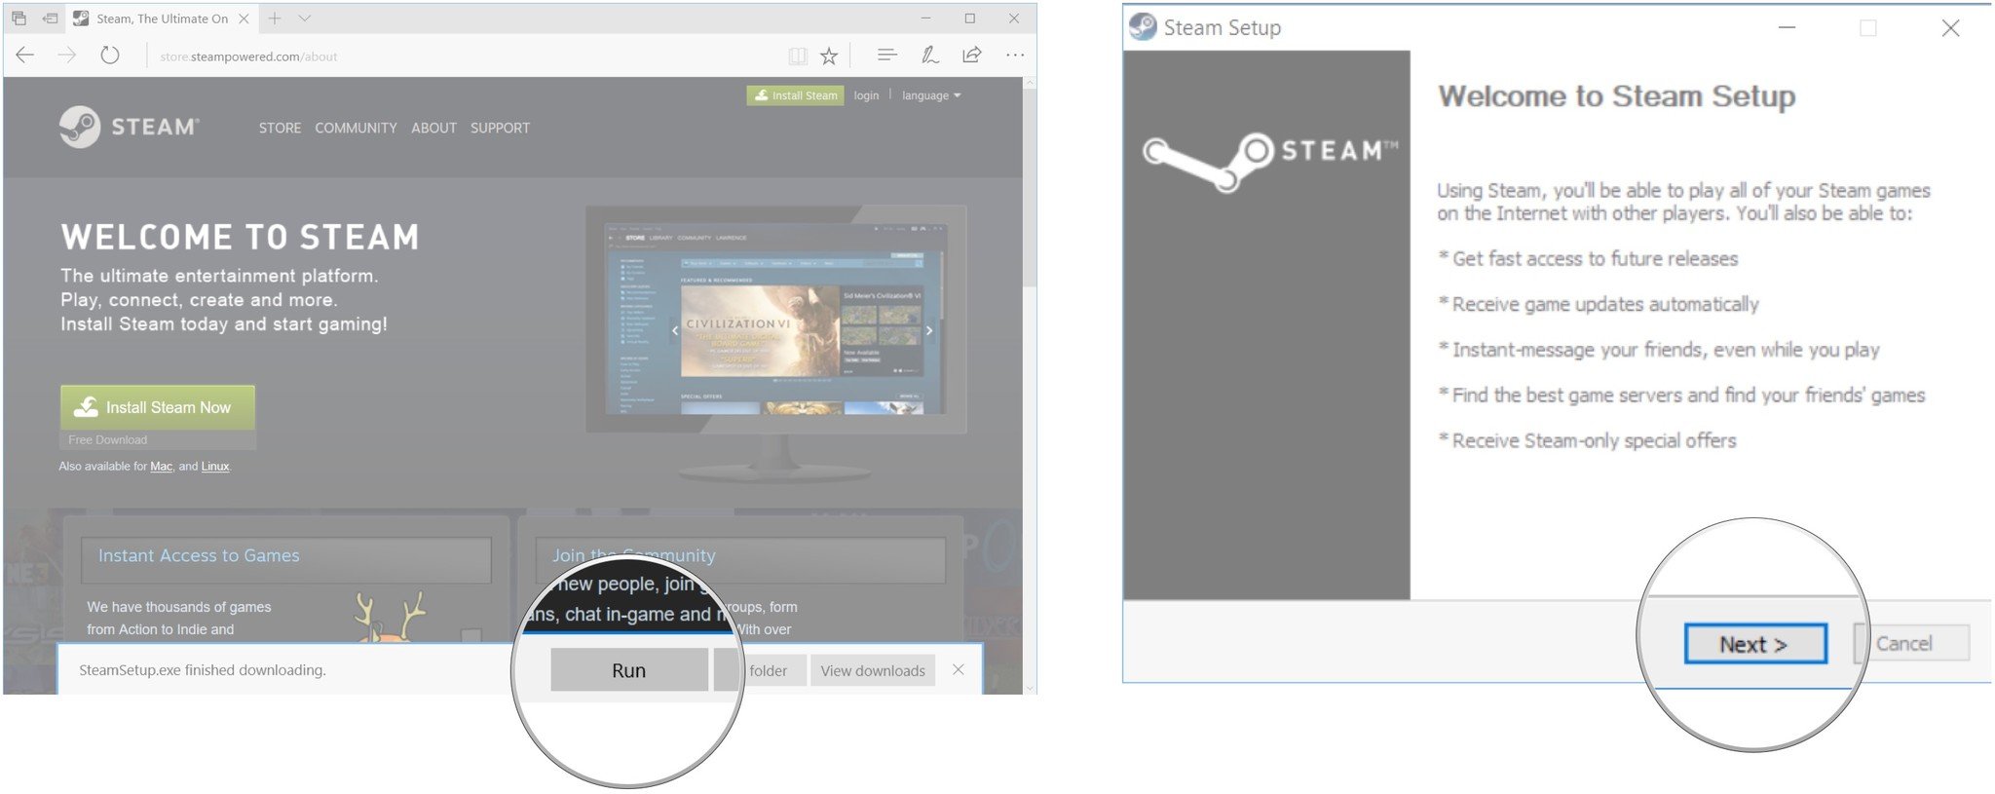This screenshot has height=794, width=1995.
Task: Go back using the browser back arrow
Action: [x=25, y=56]
